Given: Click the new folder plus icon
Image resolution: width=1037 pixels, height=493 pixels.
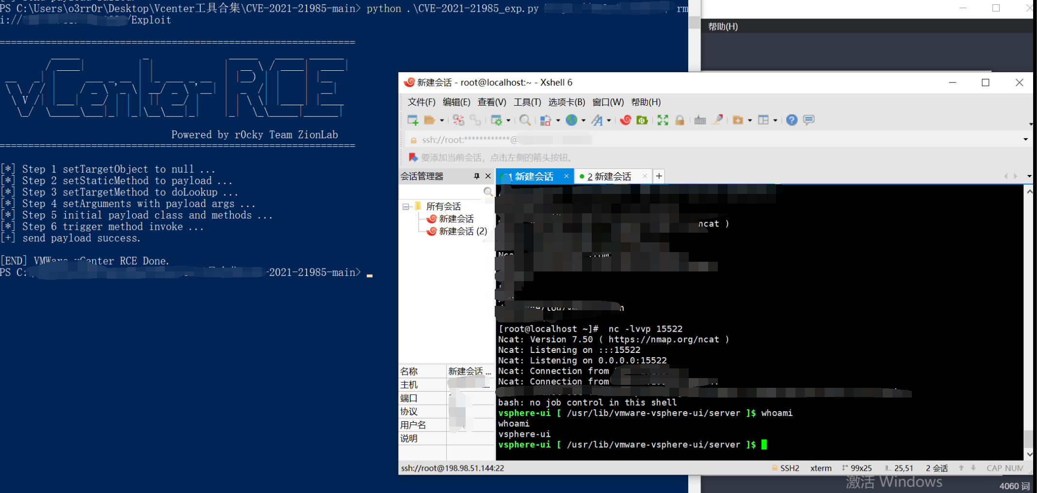Looking at the screenshot, I should click(738, 120).
